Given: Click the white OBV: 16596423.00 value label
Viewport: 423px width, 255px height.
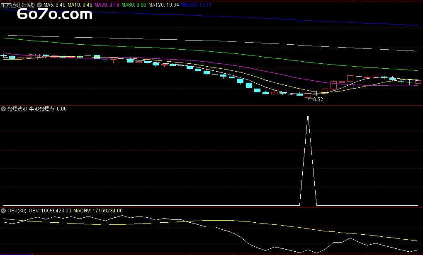Looking at the screenshot, I should (50, 211).
